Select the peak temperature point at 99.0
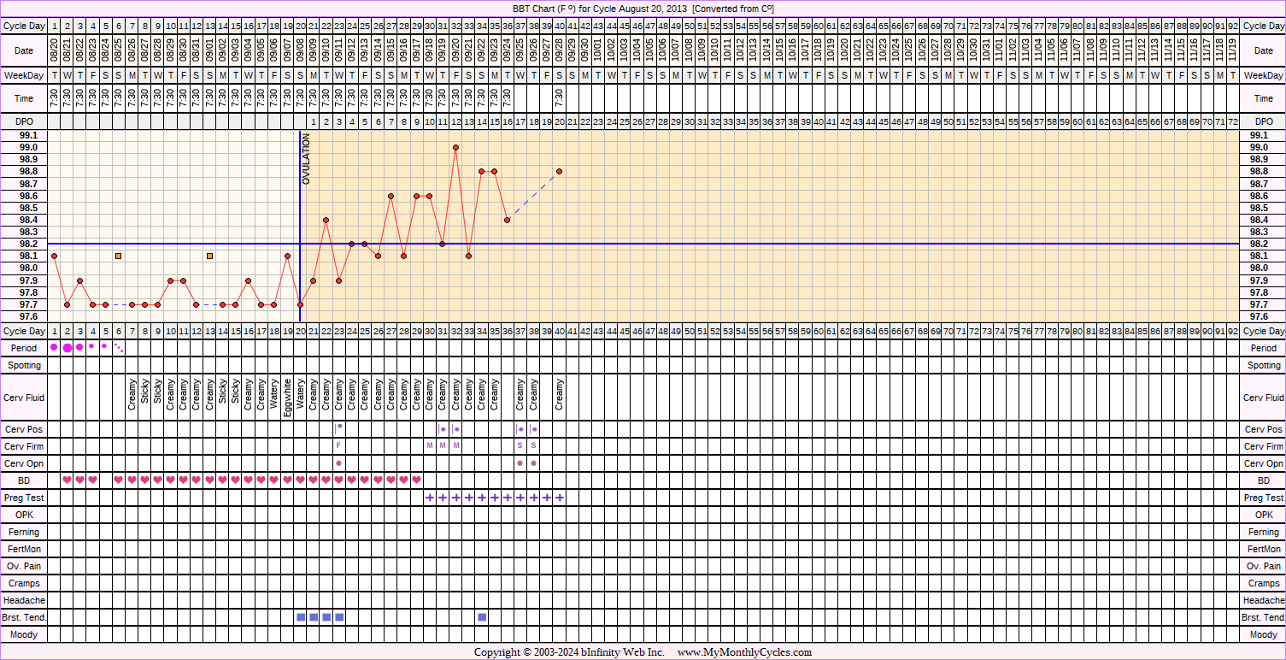1286x660 pixels. (x=456, y=147)
